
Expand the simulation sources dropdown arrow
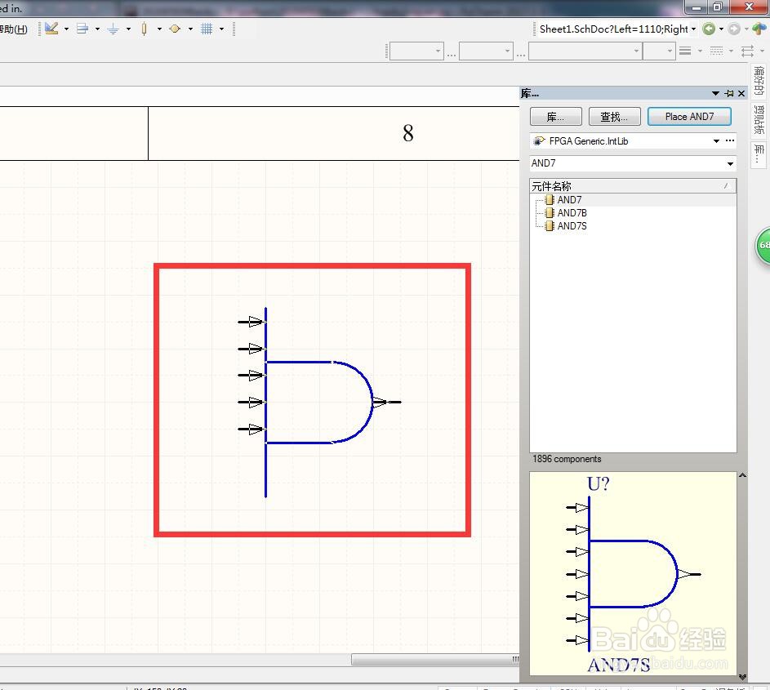(190, 29)
